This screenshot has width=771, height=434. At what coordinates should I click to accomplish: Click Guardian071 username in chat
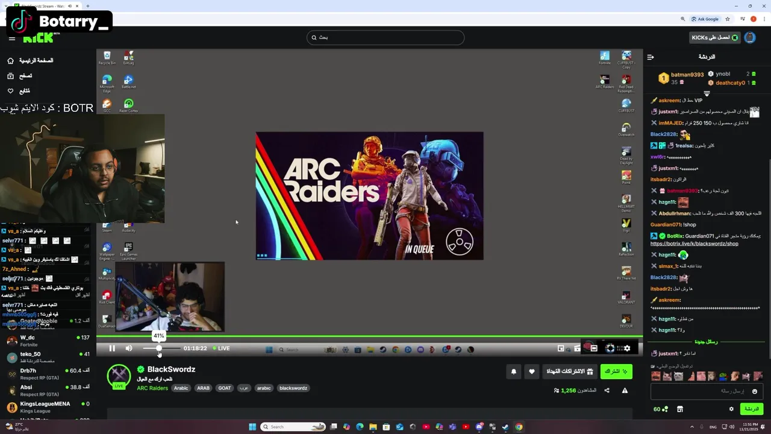(x=666, y=225)
